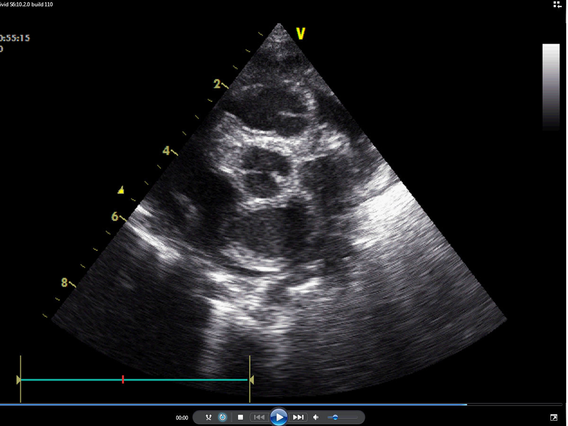Select the right cine loop boundary arrow
This screenshot has width=568, height=426.
click(251, 380)
